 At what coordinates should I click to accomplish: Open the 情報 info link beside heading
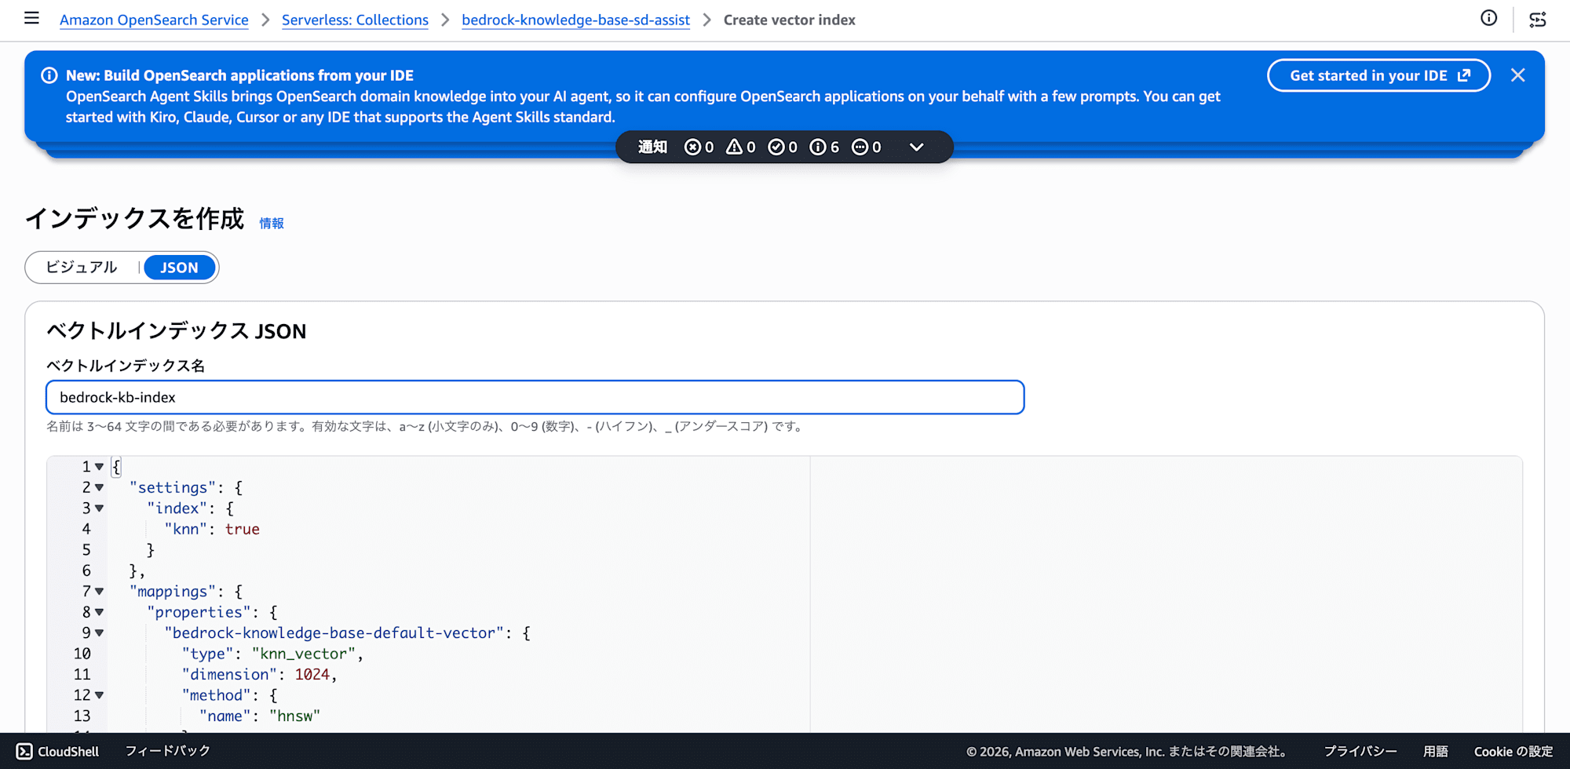tap(272, 224)
